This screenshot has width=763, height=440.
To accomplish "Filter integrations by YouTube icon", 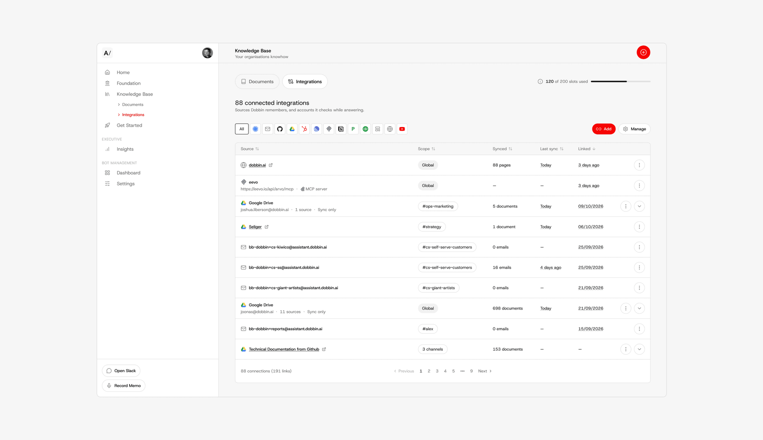I will click(402, 129).
